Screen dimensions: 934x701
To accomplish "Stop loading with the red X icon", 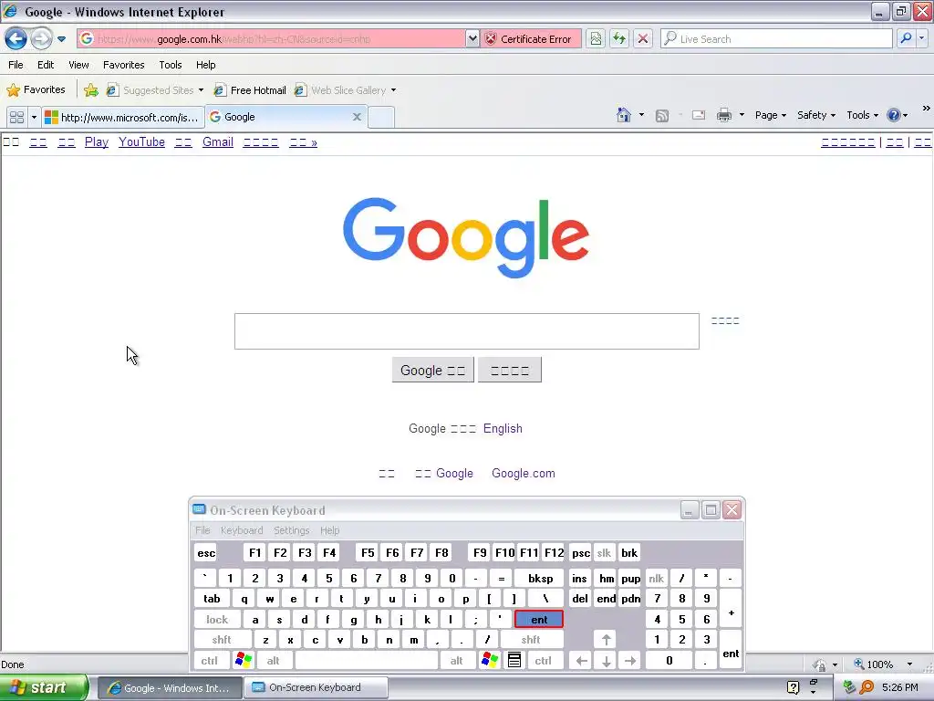I will coord(643,38).
